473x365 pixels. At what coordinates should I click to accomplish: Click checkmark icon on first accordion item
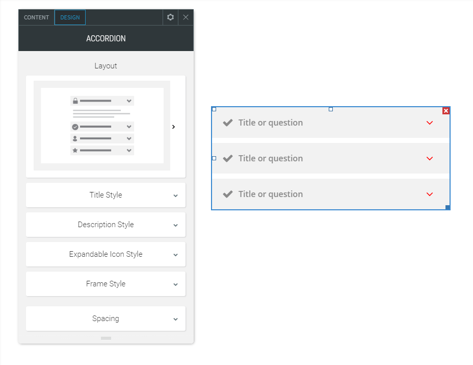coord(227,123)
